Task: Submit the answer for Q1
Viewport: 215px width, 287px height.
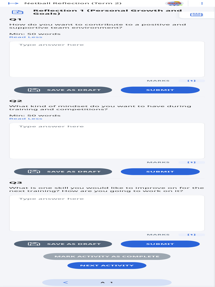Action: click(160, 90)
